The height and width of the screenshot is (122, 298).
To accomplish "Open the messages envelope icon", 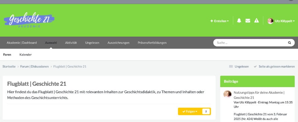I will (x=248, y=21).
